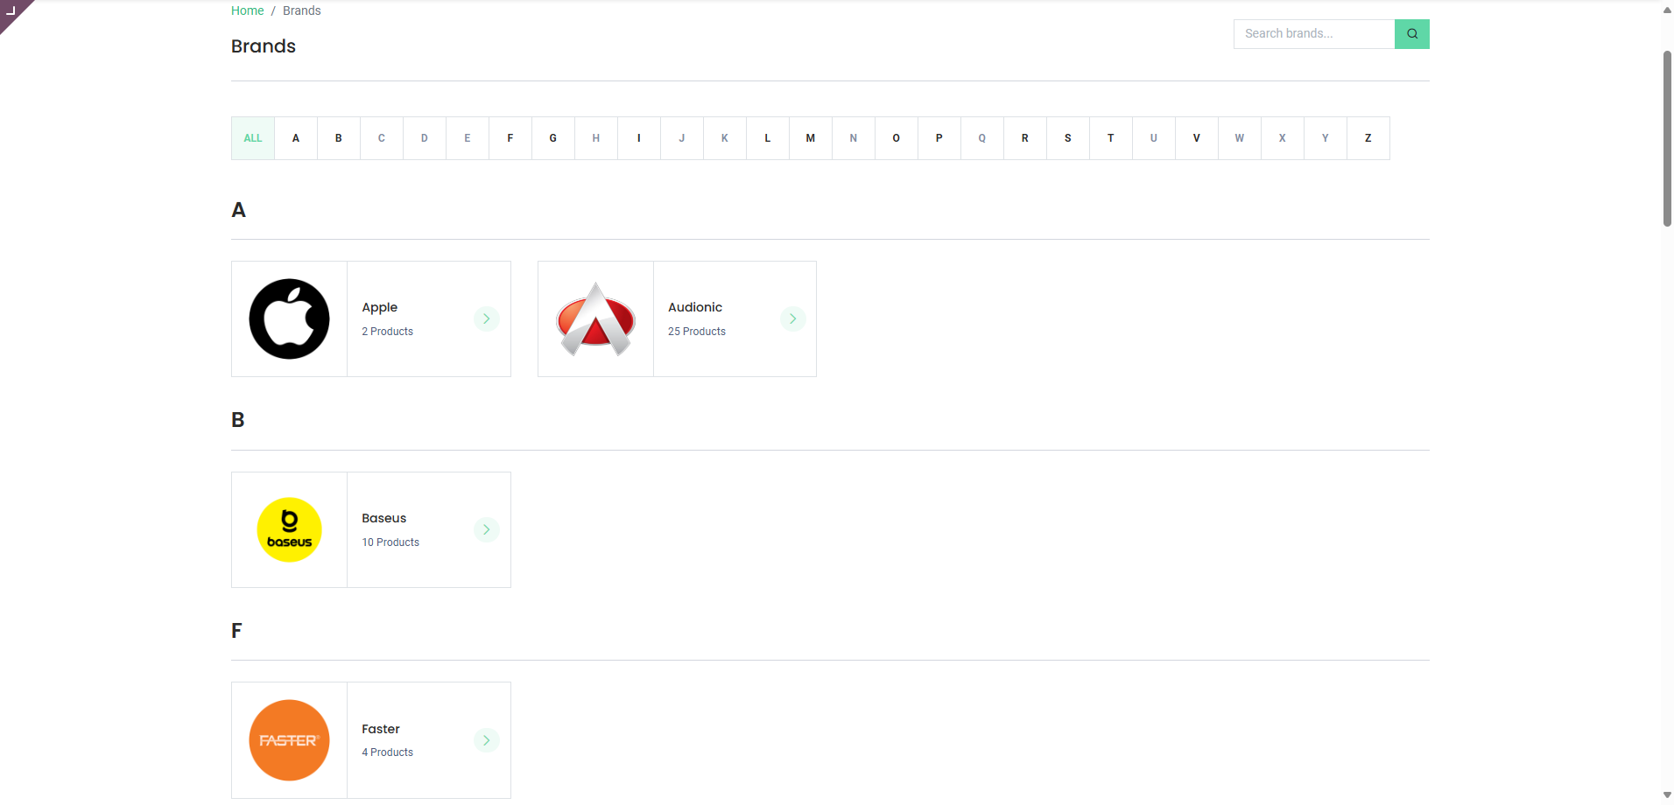This screenshot has height=805, width=1674.
Task: Filter brands by letter R
Action: [1025, 138]
